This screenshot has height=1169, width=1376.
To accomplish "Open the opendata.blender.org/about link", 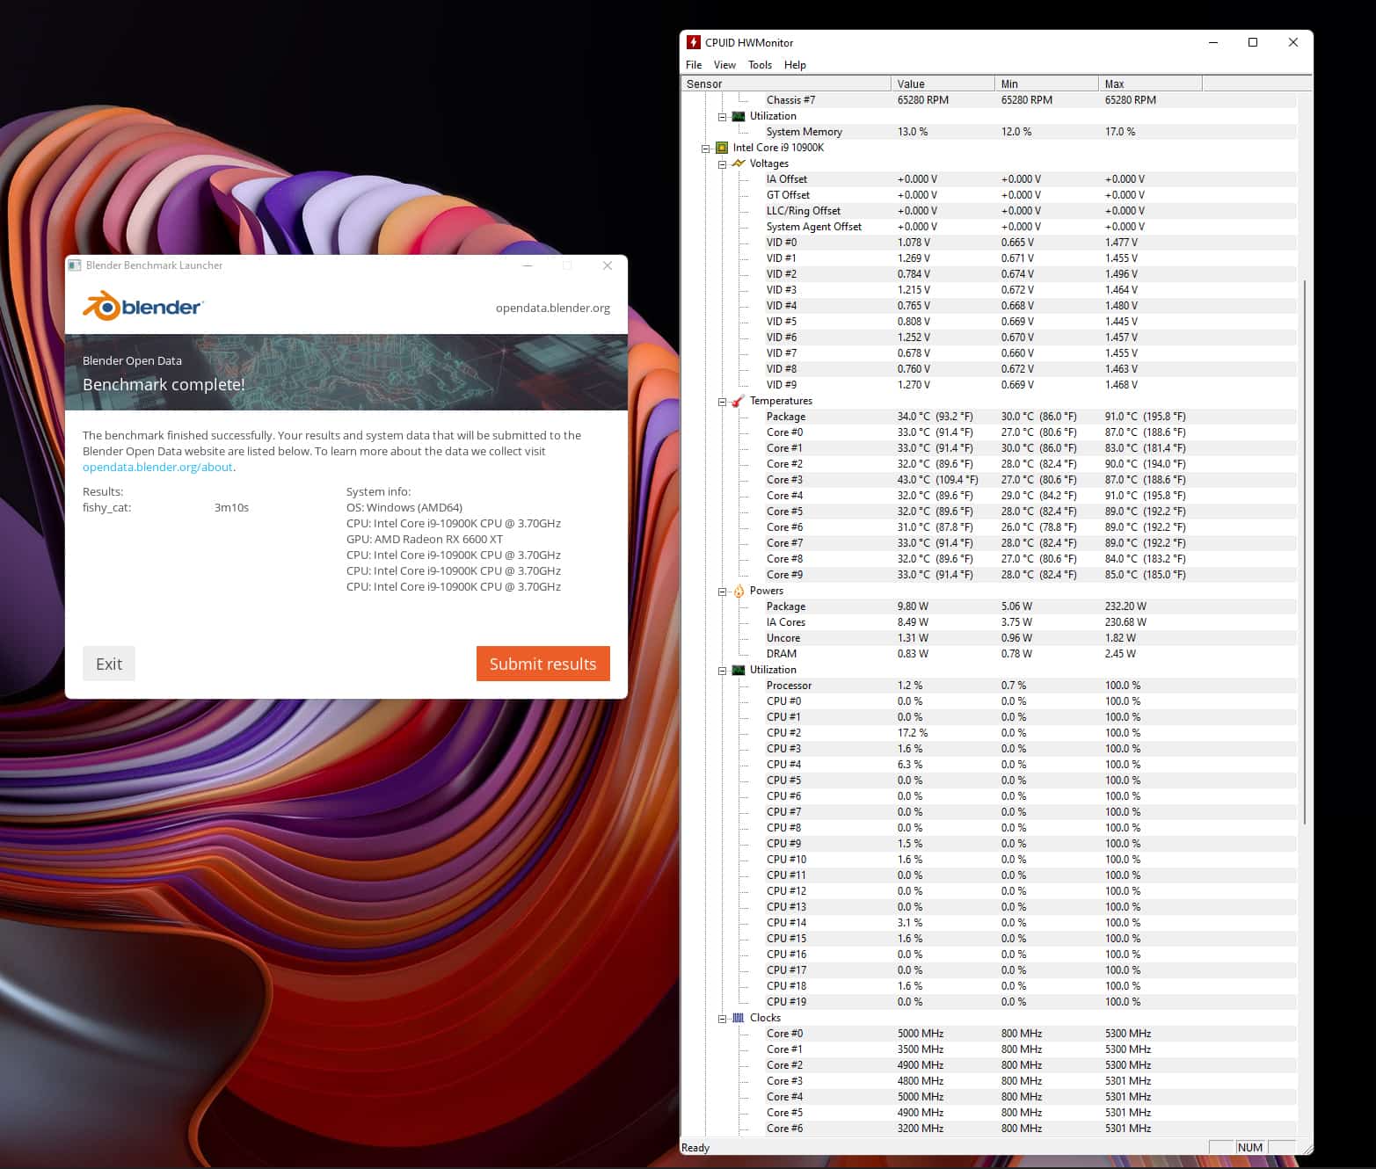I will [157, 467].
